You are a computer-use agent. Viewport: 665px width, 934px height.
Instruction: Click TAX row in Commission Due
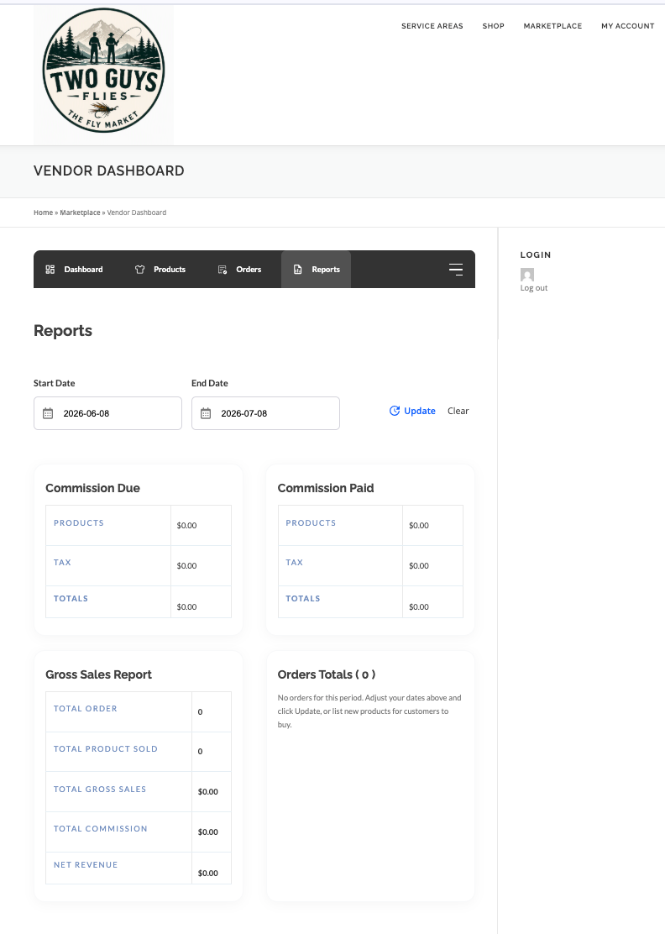click(x=139, y=565)
